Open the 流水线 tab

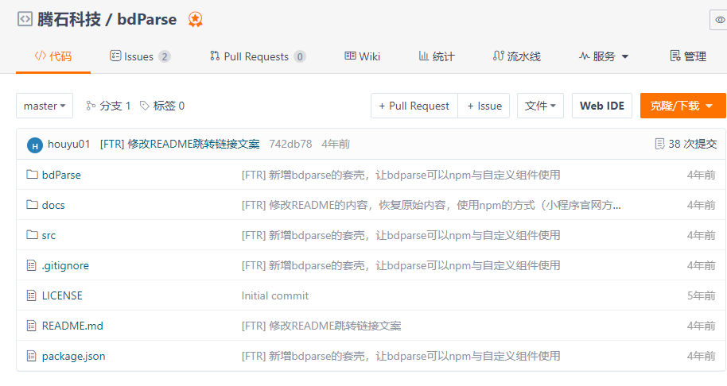[x=516, y=56]
